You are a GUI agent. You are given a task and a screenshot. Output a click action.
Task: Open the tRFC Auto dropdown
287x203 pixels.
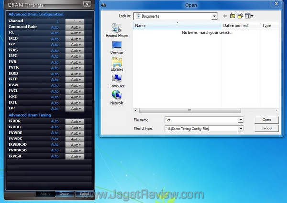click(x=75, y=56)
